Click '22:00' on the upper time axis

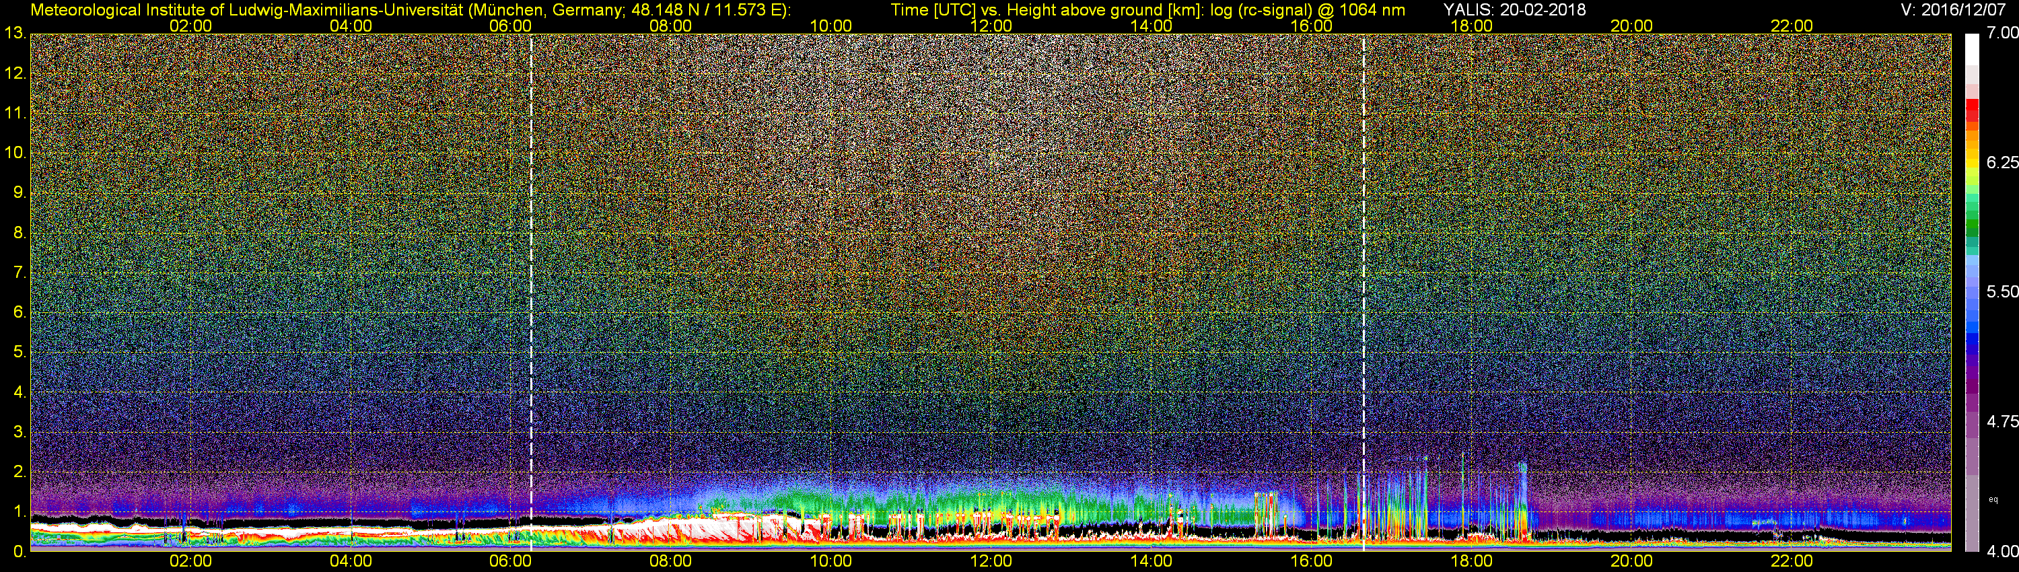[x=1792, y=26]
